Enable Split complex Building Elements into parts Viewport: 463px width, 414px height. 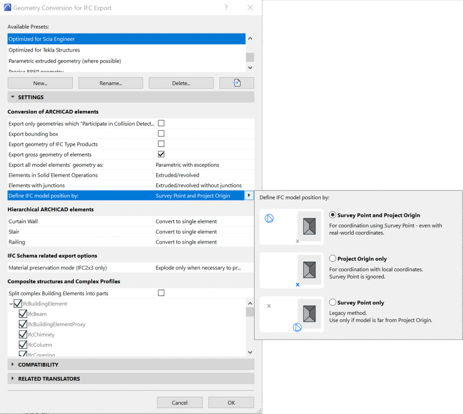pos(161,293)
